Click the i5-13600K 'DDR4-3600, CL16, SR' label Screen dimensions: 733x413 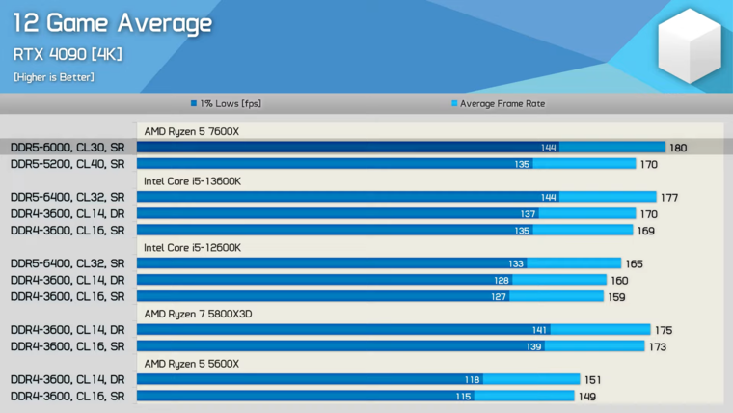click(68, 231)
